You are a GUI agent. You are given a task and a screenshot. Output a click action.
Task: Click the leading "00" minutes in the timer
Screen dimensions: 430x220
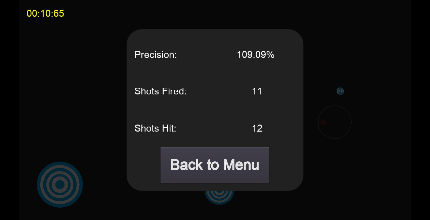[x=32, y=13]
